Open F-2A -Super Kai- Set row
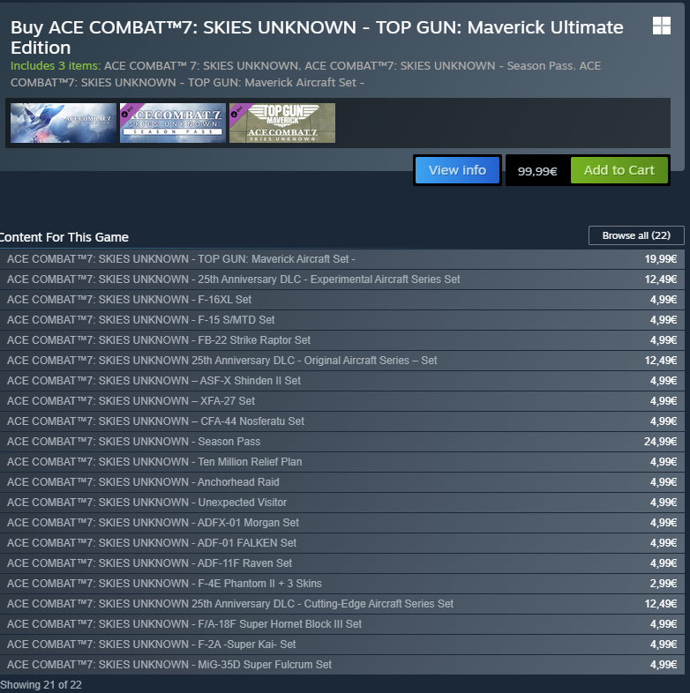Viewport: 690px width, 693px height. 341,645
